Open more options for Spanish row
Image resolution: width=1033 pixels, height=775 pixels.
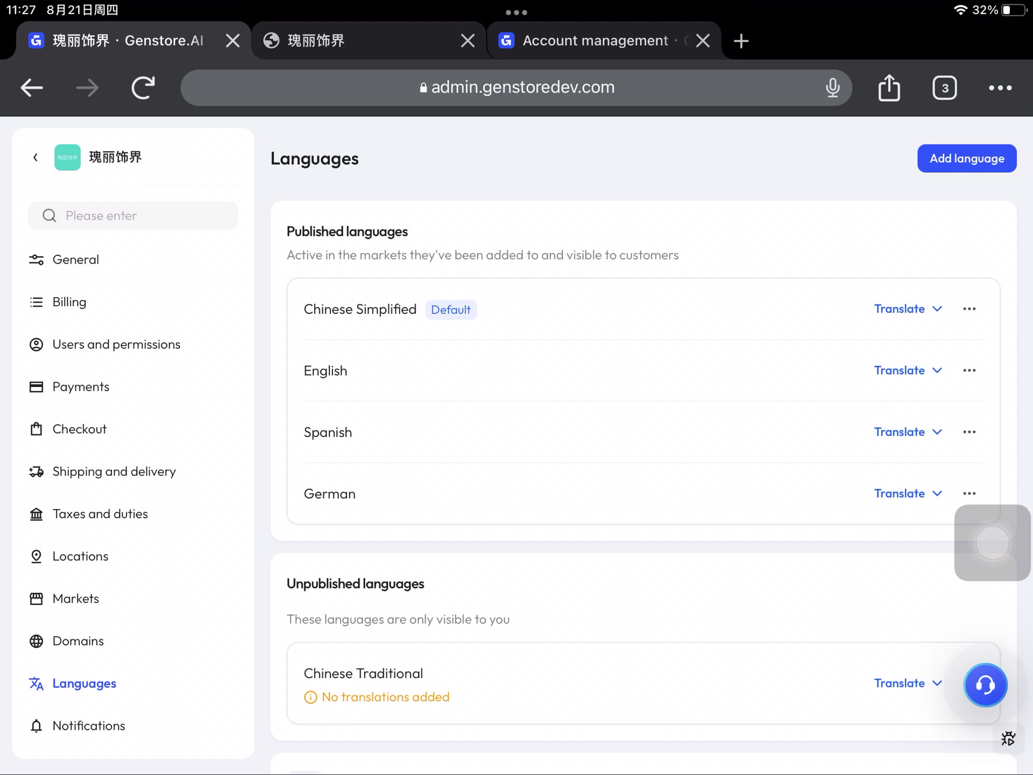point(969,432)
